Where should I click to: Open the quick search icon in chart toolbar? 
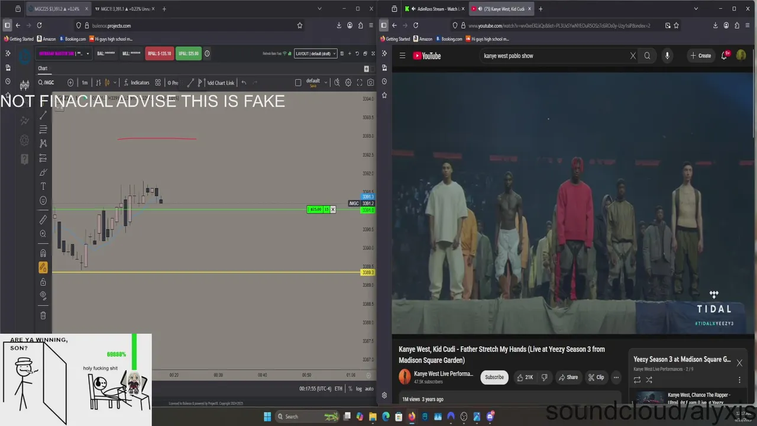click(337, 83)
